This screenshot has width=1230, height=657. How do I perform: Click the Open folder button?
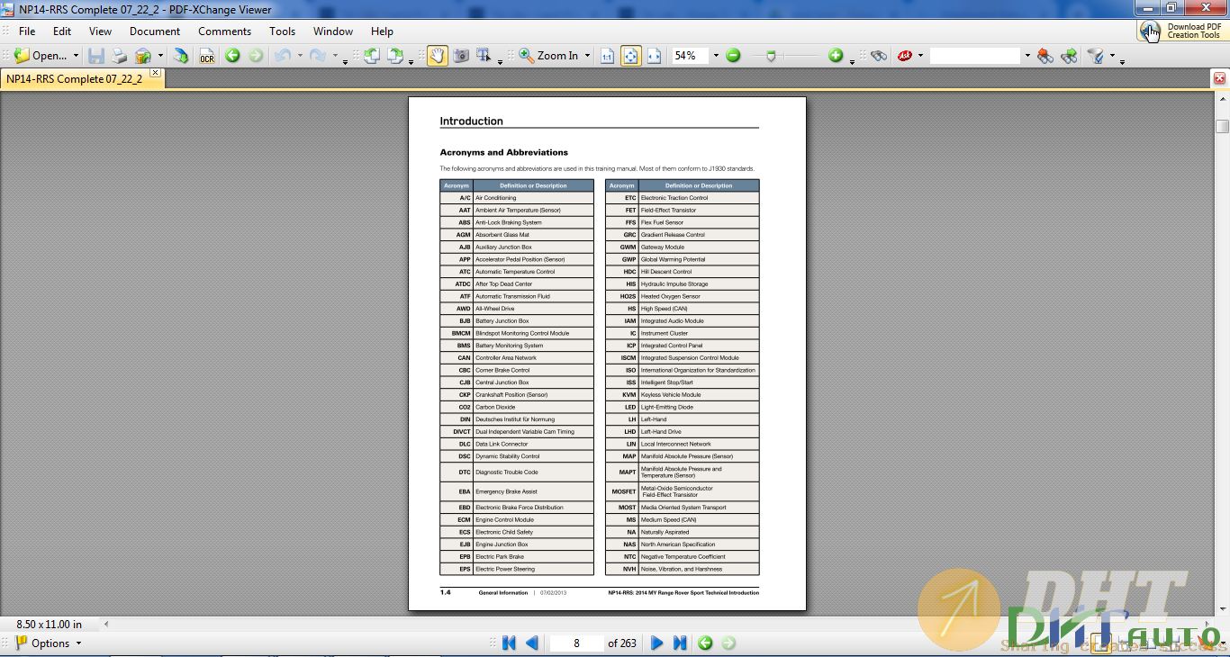pyautogui.click(x=40, y=56)
